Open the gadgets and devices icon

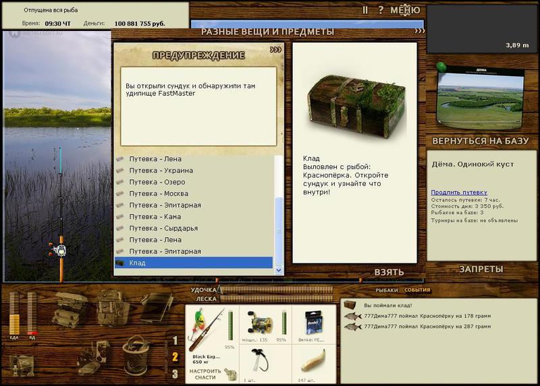[x=93, y=358]
